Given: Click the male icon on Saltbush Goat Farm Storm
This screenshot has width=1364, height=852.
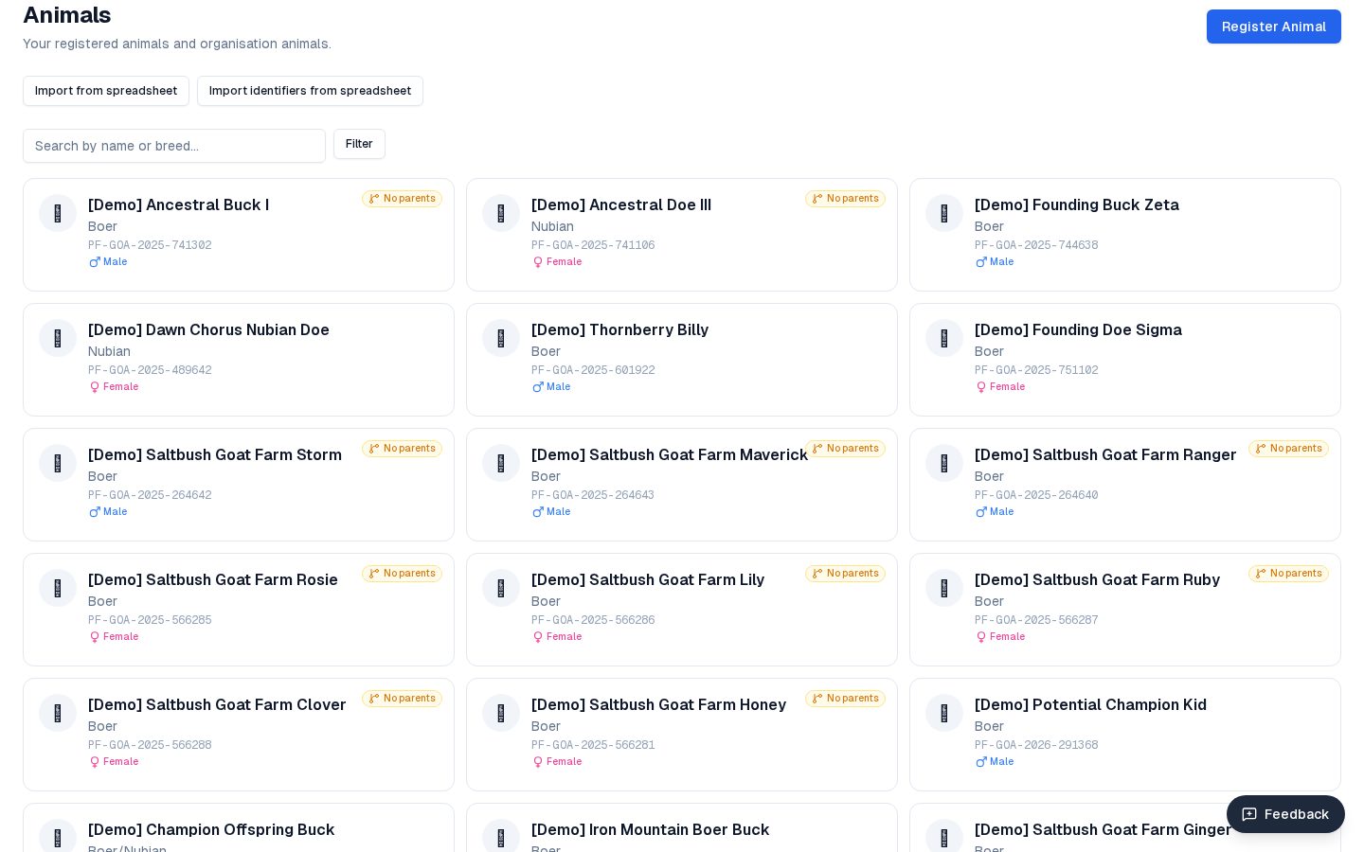Looking at the screenshot, I should tap(95, 511).
